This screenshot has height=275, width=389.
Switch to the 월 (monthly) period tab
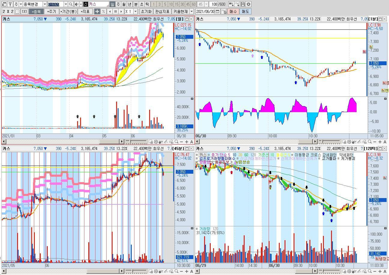(124, 4)
